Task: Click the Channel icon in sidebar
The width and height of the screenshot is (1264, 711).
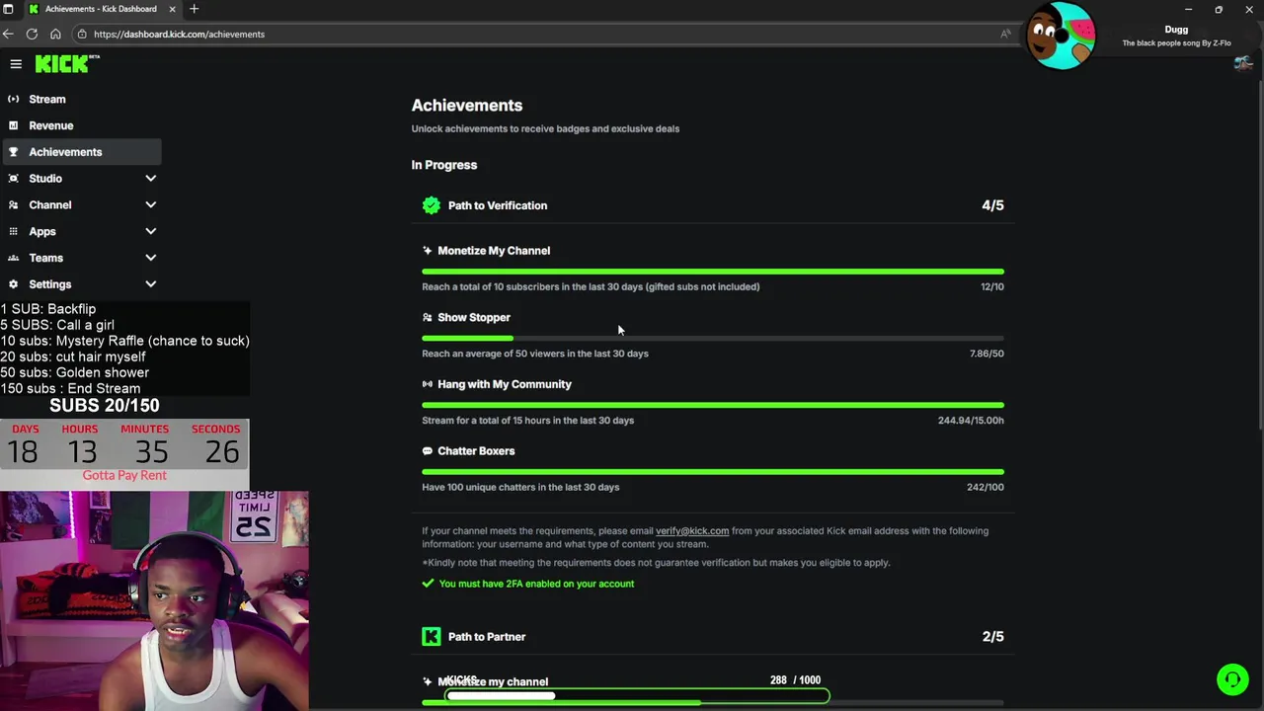Action: tap(13, 204)
